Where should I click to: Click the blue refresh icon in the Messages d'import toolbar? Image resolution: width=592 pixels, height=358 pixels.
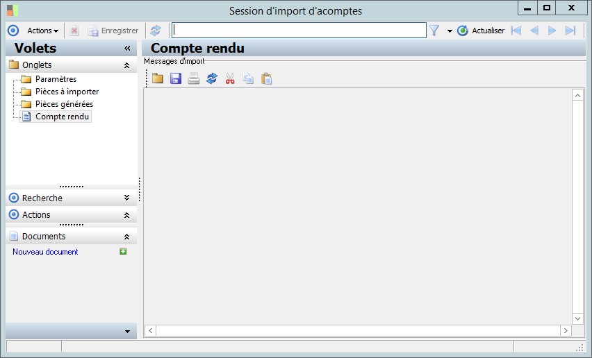(x=212, y=78)
